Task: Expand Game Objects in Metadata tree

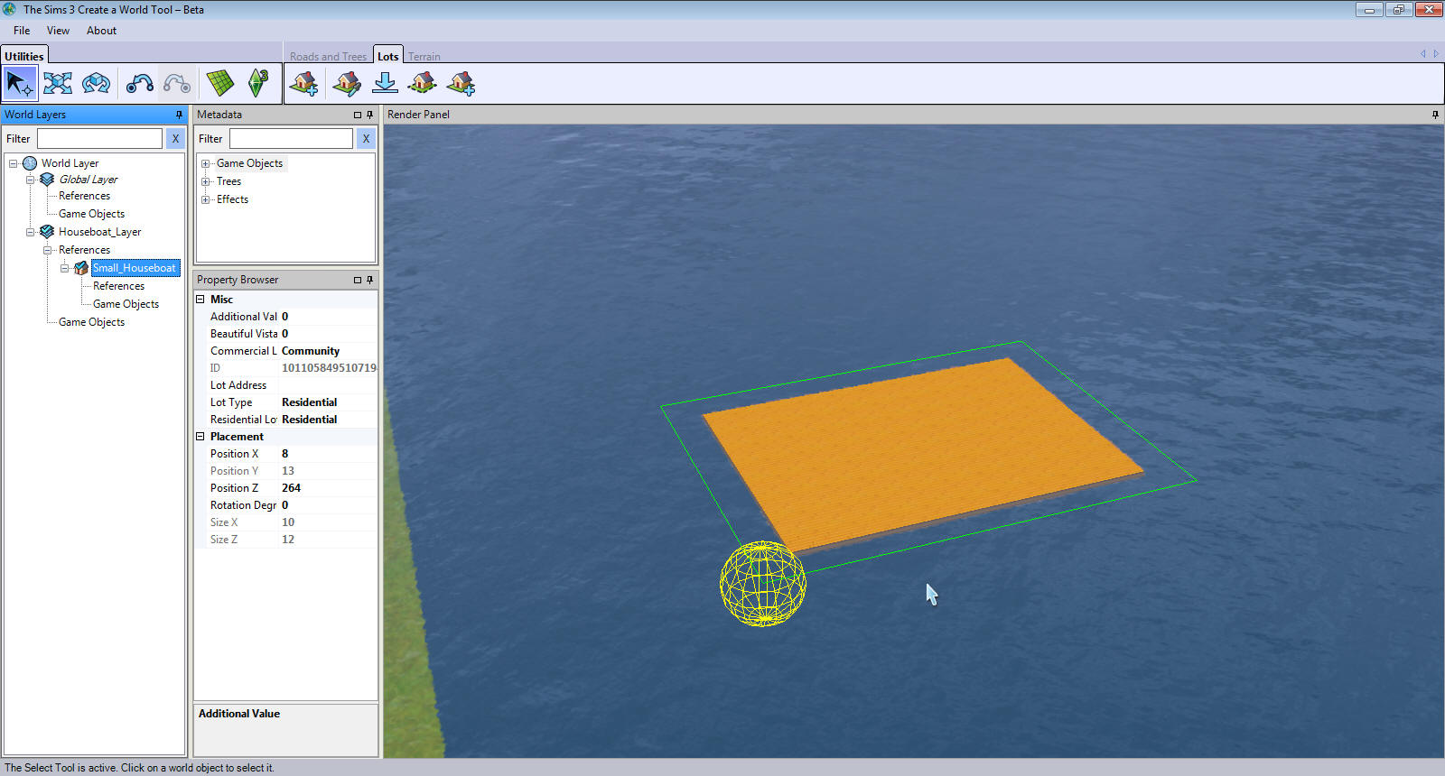Action: click(206, 163)
